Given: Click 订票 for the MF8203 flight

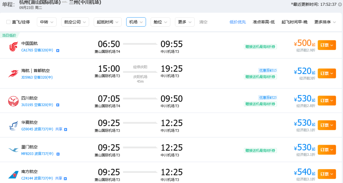Looking at the screenshot, I should (x=327, y=150).
